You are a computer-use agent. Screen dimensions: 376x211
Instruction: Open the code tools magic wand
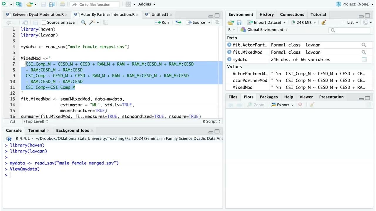92,22
